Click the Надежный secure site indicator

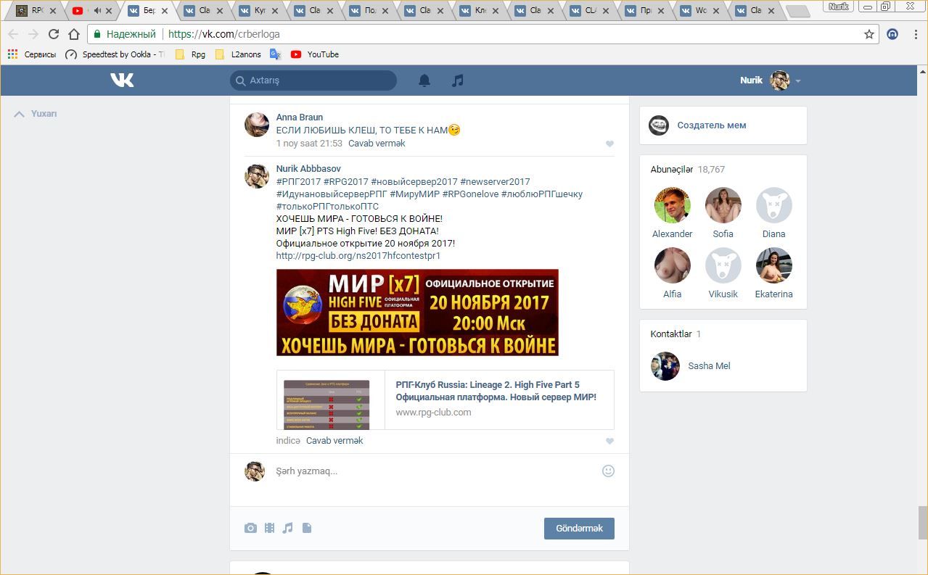125,34
